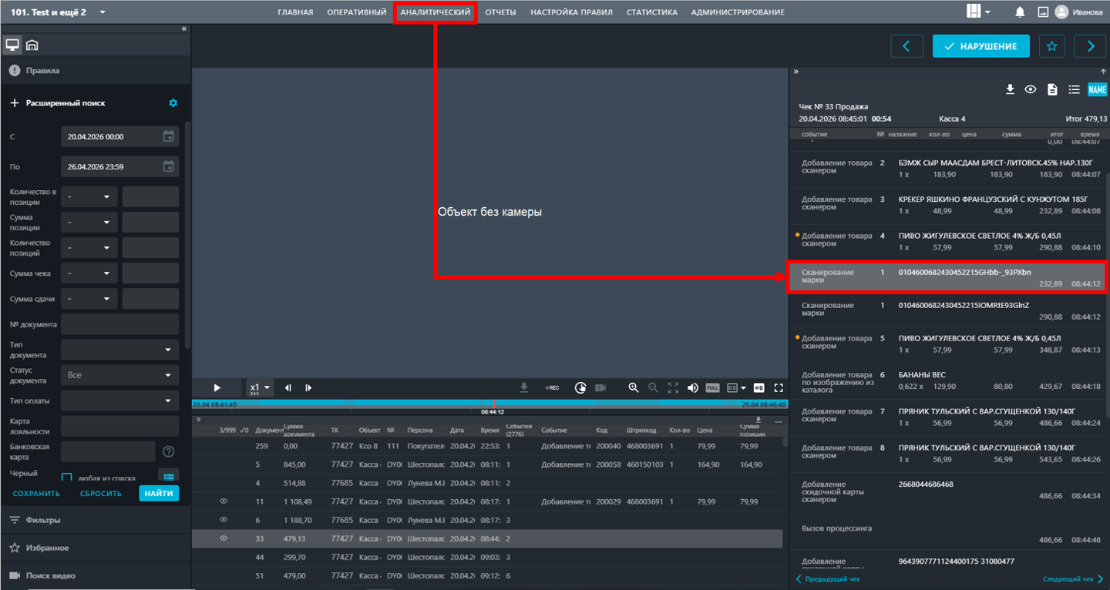Open the Тип оплаты dropdown
The width and height of the screenshot is (1110, 590).
(119, 401)
